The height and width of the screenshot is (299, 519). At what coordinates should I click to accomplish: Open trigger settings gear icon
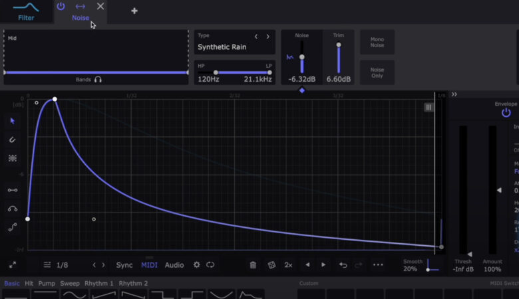coord(196,264)
